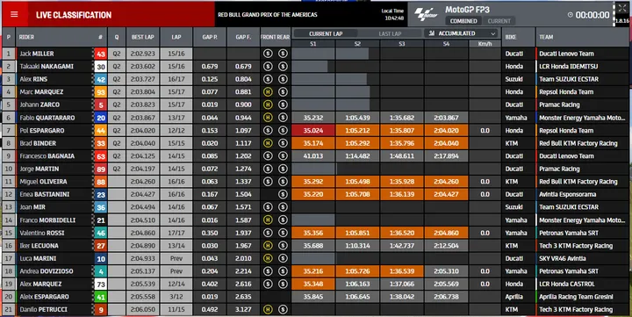Click Andrea Dovizioso's front tyre icon

click(268, 271)
